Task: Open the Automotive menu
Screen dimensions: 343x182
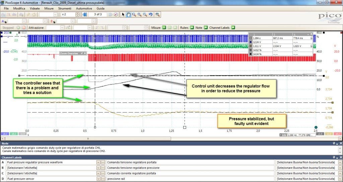Action: pos(84,8)
